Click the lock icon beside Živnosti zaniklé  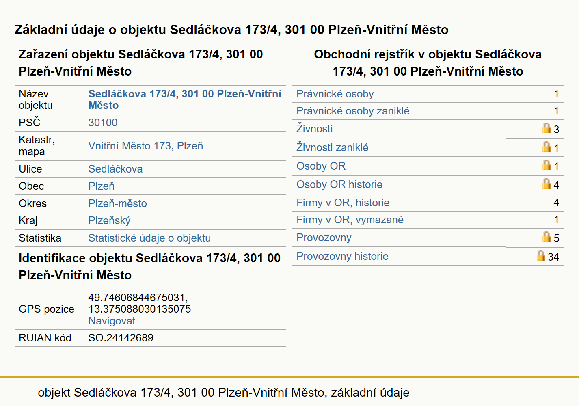547,147
